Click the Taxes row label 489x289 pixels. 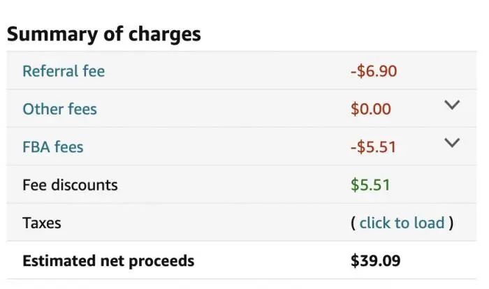(42, 223)
